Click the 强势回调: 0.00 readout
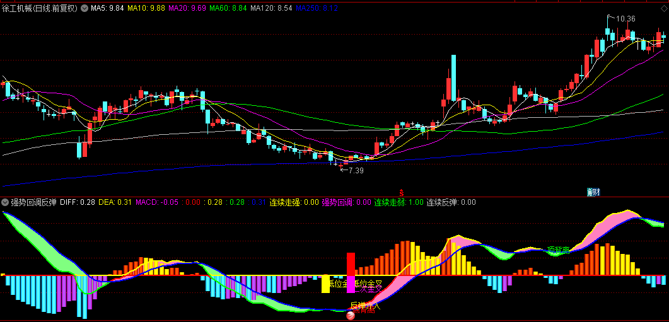 pyautogui.click(x=346, y=202)
